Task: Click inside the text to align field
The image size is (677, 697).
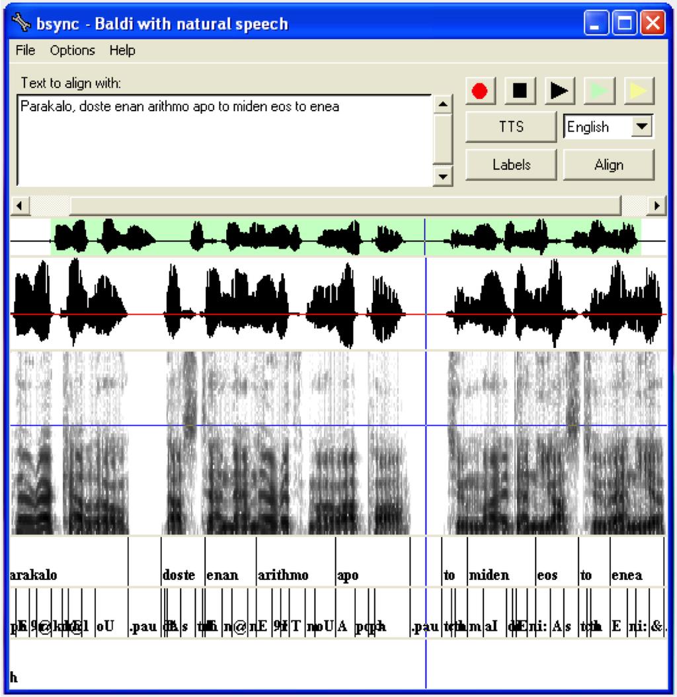Action: [x=225, y=140]
